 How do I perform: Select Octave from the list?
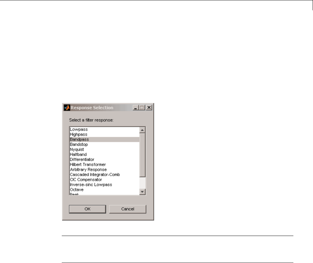pyautogui.click(x=105, y=190)
